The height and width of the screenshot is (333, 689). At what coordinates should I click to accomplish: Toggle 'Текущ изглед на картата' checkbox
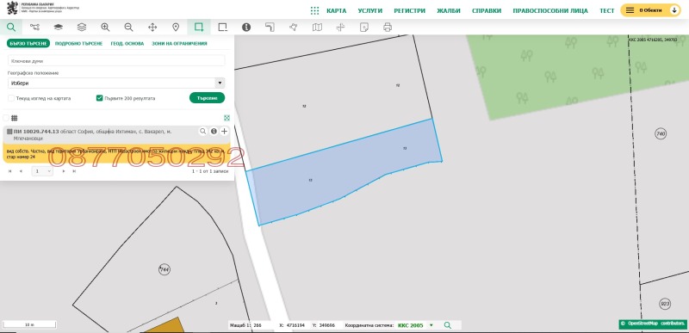(11, 98)
